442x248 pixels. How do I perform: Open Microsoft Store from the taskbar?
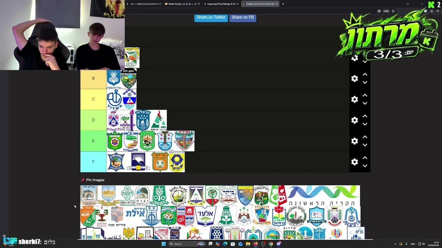[x=233, y=244]
